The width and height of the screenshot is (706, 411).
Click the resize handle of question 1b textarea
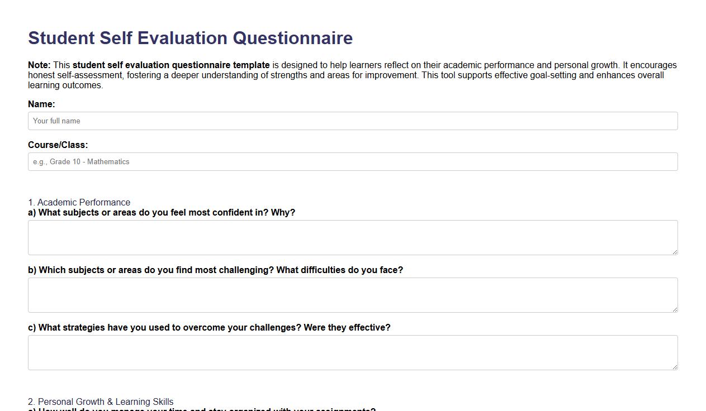[x=675, y=309]
